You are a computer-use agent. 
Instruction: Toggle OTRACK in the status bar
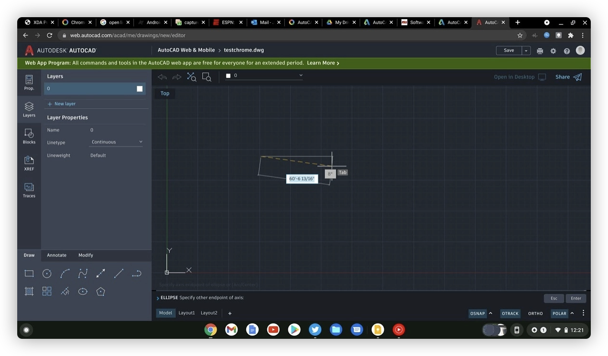[x=510, y=314]
